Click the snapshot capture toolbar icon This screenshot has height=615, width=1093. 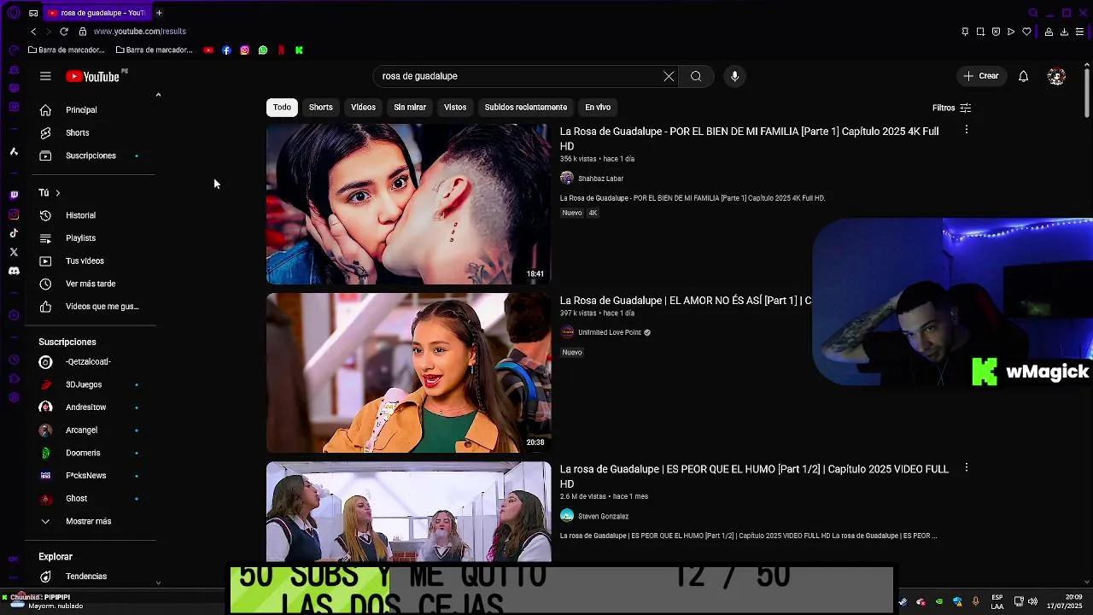point(980,32)
